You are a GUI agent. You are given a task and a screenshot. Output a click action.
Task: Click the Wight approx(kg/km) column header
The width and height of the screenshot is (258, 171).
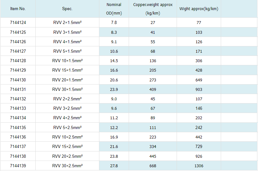click(x=199, y=9)
